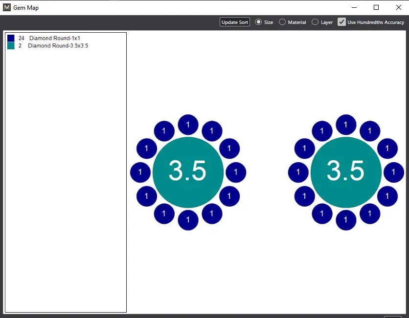Click the Gem Map app icon in title bar
This screenshot has height=318, width=409.
pyautogui.click(x=7, y=7)
